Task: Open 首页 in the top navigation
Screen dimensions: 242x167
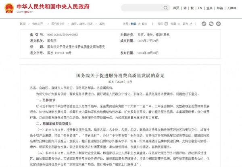Action: pos(176,8)
